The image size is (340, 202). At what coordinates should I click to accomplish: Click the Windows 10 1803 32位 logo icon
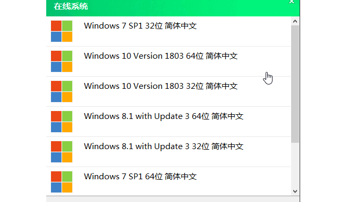[x=62, y=91]
